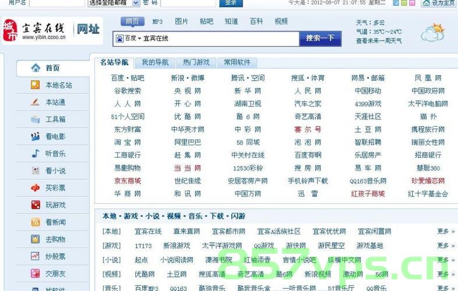458x291 pixels.
Task: Open the 选择登陆邮箱 dropdown
Action: tap(114, 3)
